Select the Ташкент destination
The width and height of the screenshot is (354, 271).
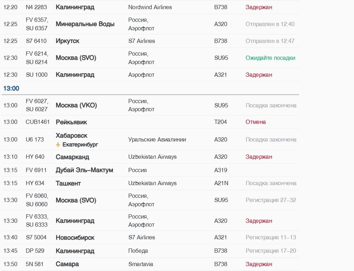[x=68, y=183]
